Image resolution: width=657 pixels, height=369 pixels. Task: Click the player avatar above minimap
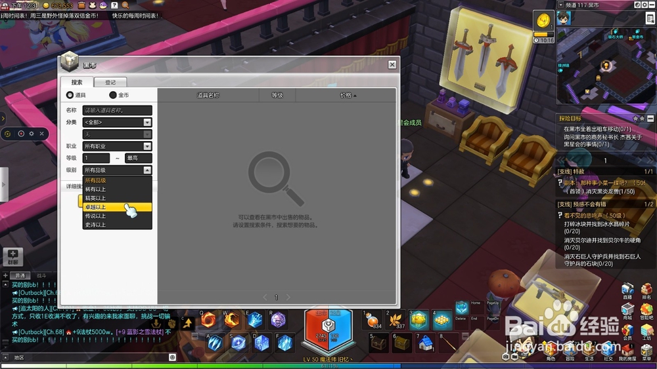pos(564,18)
